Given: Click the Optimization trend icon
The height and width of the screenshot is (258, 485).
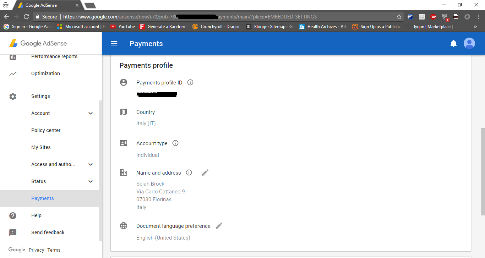Looking at the screenshot, I should pos(13,73).
